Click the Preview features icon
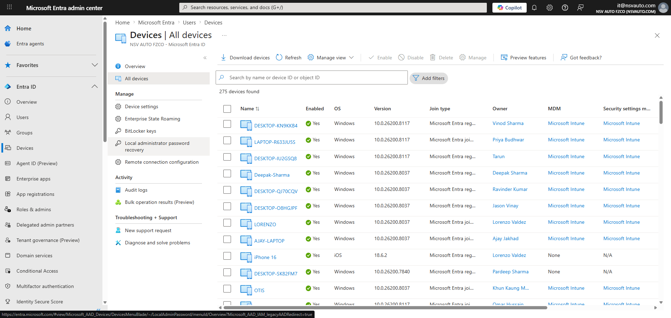The width and height of the screenshot is (671, 318). tap(504, 58)
